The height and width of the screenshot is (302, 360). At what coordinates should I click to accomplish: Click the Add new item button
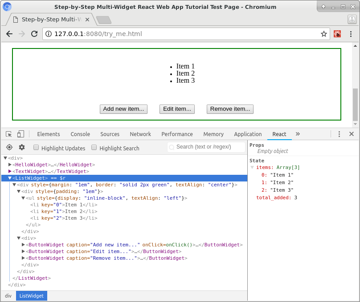[x=123, y=109]
